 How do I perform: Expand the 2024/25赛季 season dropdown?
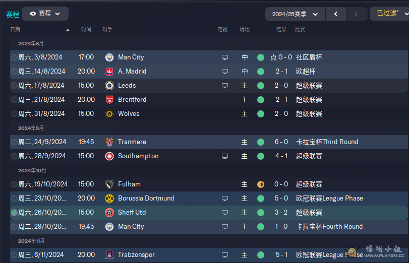pos(295,14)
